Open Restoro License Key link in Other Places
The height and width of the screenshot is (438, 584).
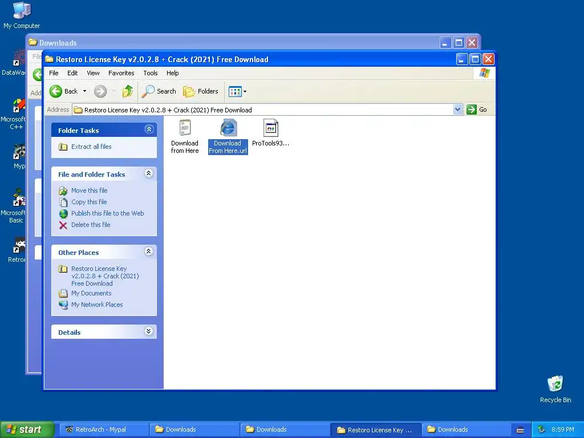click(x=105, y=276)
